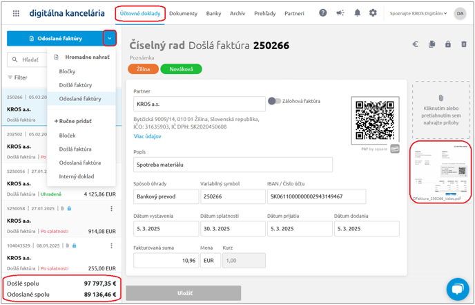
Task: Click the blue Odoslané faktúry upload button
Action: (x=55, y=38)
